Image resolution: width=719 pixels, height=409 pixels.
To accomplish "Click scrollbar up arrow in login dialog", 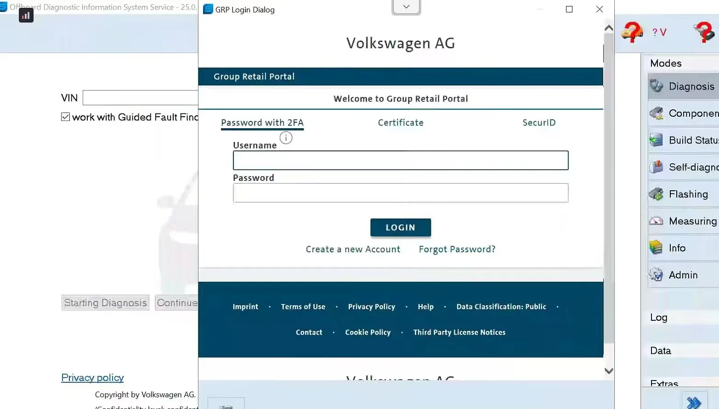I will [609, 28].
